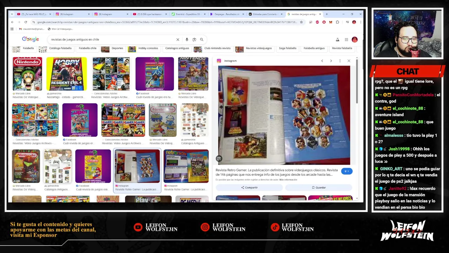Select the 'Catálogo falabella' filter chip
Screen dimensions: 449x253
(55, 48)
